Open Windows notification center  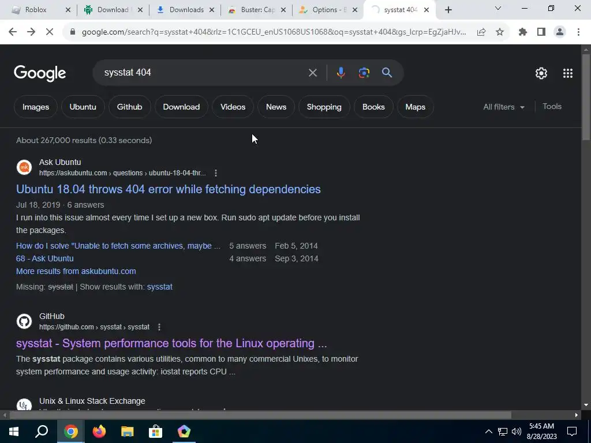tap(572, 431)
